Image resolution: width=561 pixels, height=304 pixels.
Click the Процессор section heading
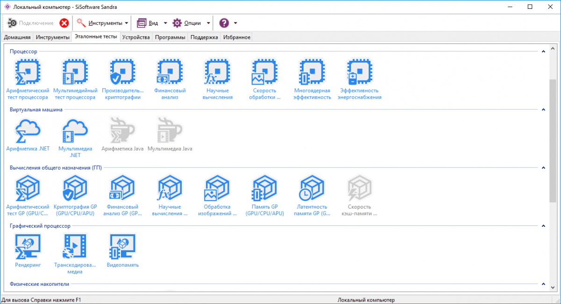(x=23, y=51)
